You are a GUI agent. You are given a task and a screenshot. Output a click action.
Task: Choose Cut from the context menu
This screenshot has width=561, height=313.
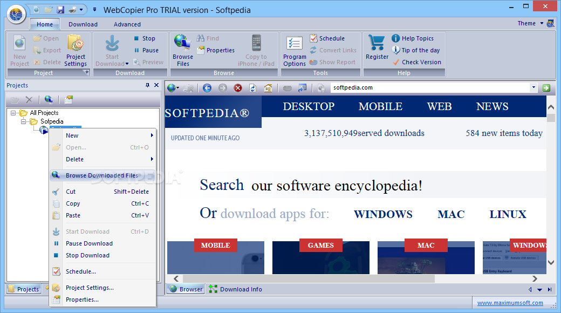[x=102, y=192]
